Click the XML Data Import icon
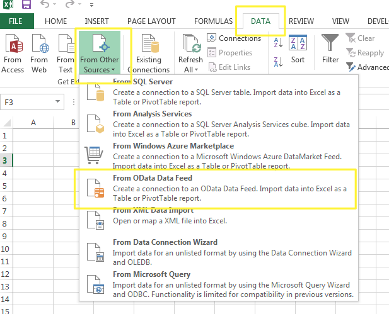 [95, 220]
